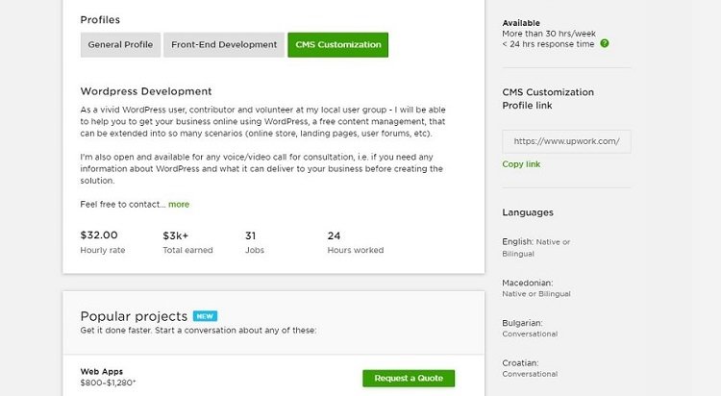Click the profile link URL field

[566, 141]
